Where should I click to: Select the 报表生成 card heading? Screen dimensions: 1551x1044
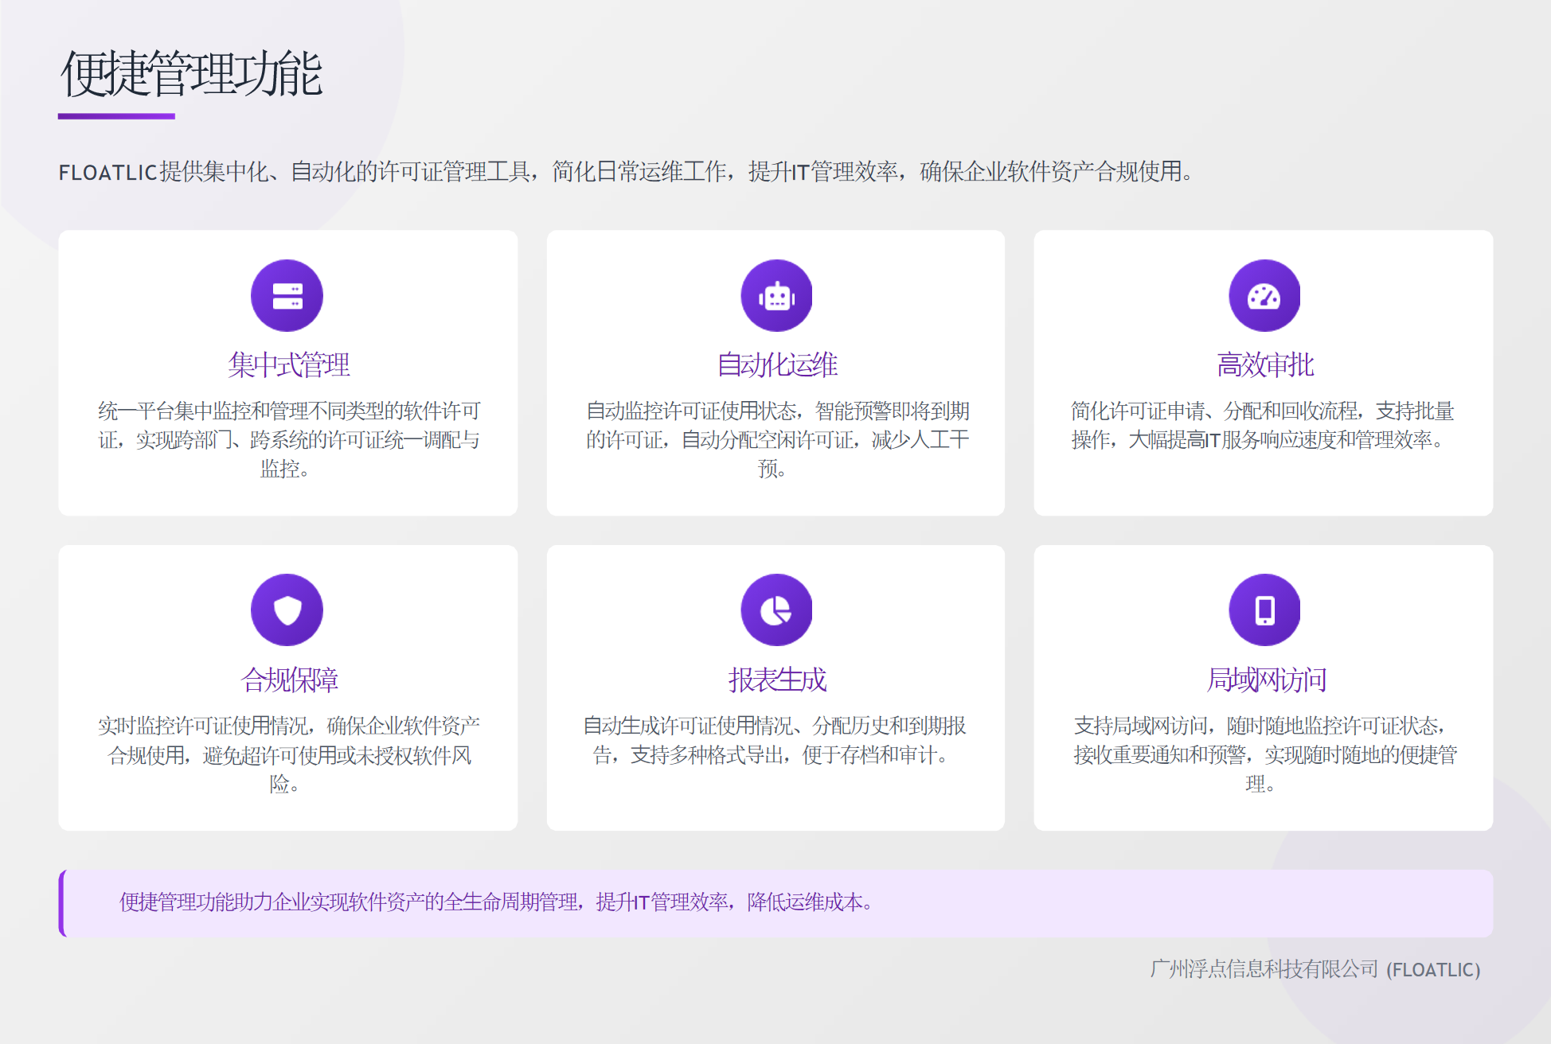point(776,680)
